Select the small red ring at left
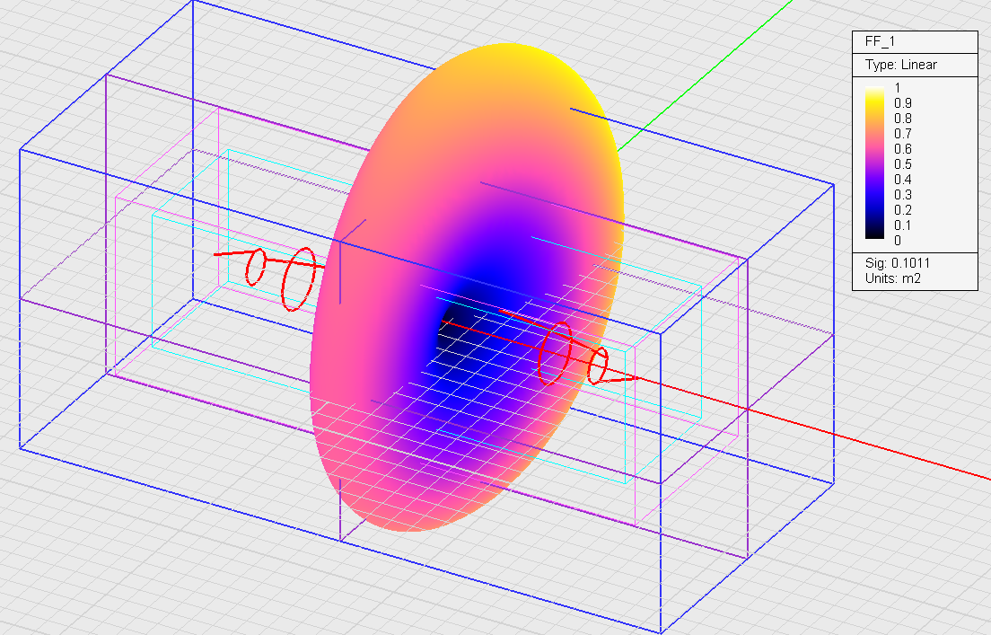Viewport: 991px width, 635px height. [x=255, y=267]
